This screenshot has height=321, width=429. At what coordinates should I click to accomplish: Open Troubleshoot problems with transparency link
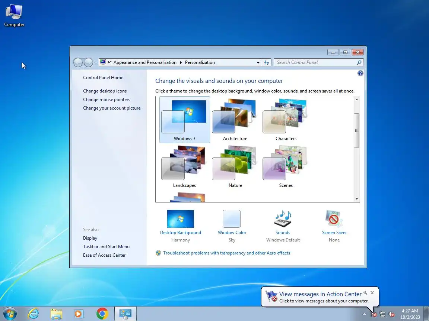pyautogui.click(x=226, y=253)
